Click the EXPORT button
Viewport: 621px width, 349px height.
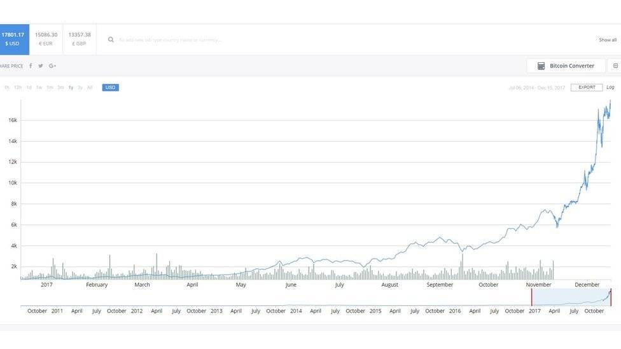587,88
